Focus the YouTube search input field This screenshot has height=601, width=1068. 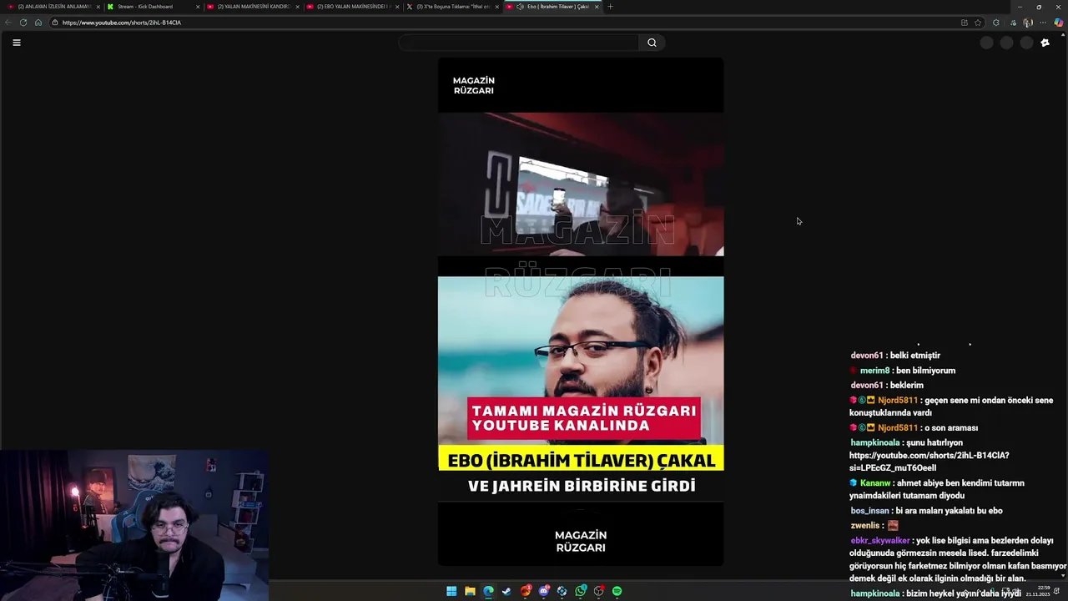pyautogui.click(x=519, y=43)
